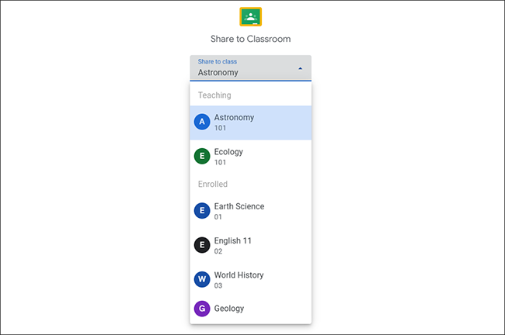The height and width of the screenshot is (335, 505).
Task: Click the Share to class field label
Action: pos(218,61)
